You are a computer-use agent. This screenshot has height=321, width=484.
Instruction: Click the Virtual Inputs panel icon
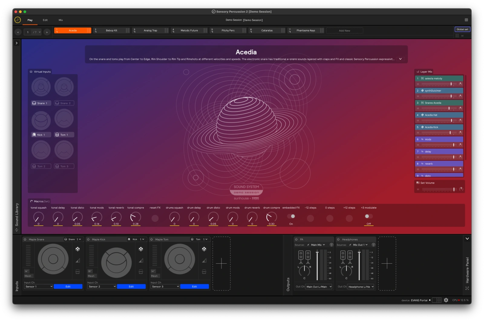31,72
